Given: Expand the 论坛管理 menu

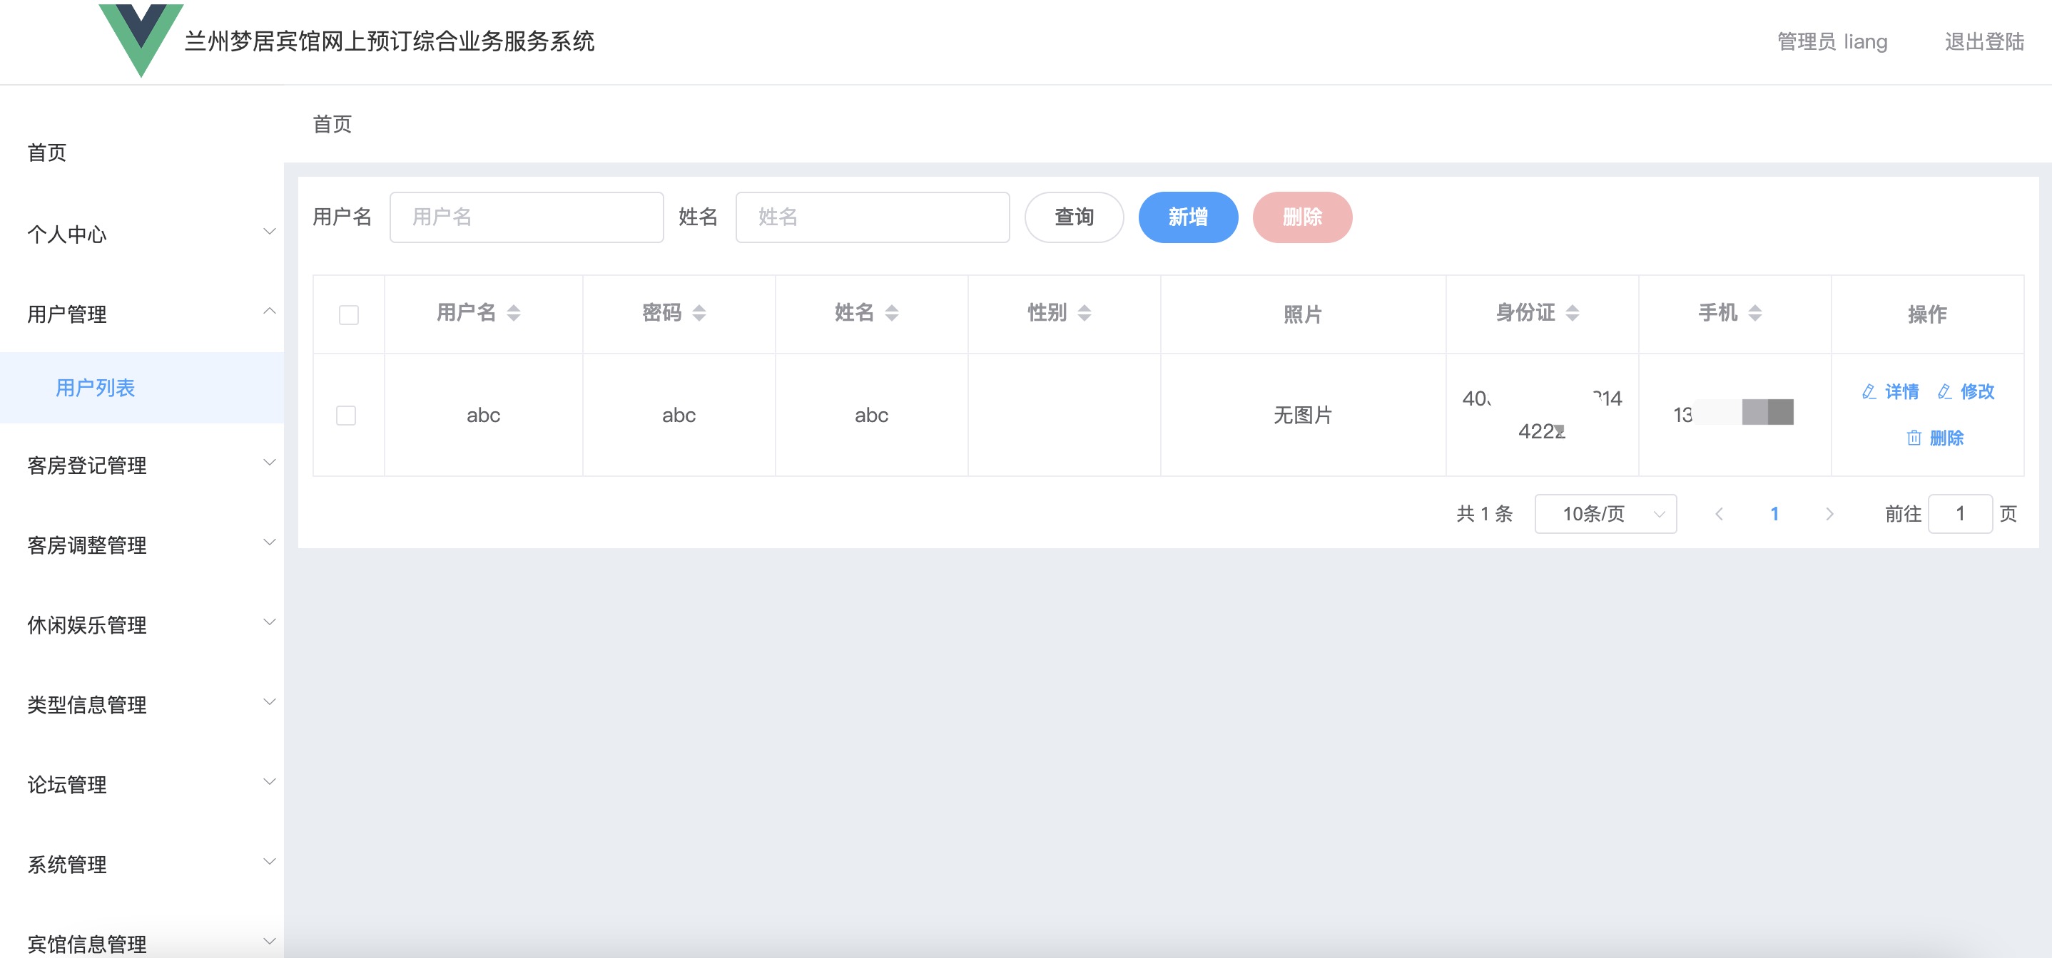Looking at the screenshot, I should (142, 784).
